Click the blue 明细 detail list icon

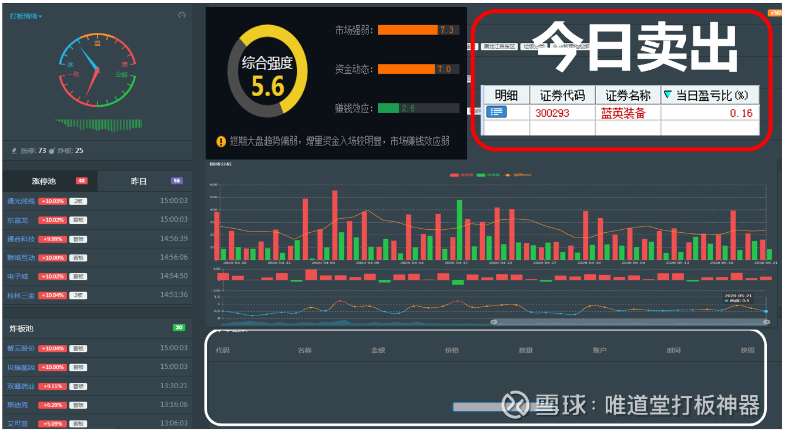[x=496, y=112]
